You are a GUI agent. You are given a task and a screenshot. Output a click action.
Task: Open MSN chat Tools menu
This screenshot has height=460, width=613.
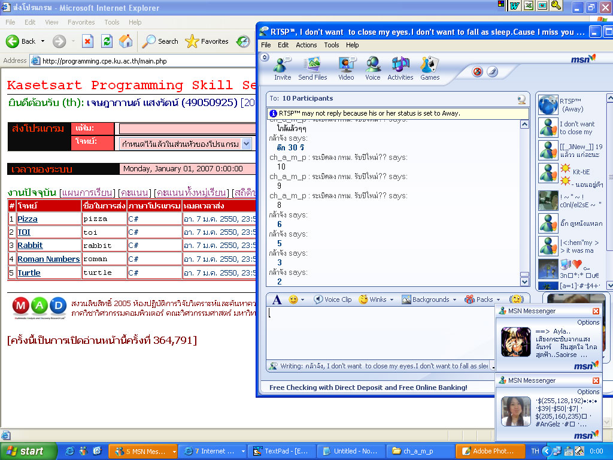coord(332,45)
